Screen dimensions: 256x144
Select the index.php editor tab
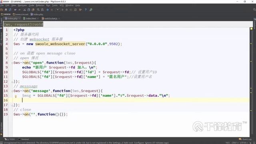click(12, 18)
